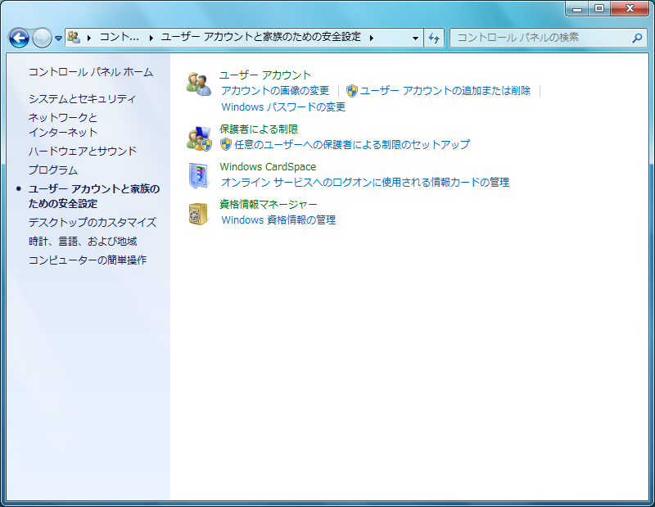Screen dimensions: 655x507
Task: Open recent pages dropdown beside forward button
Action: pyautogui.click(x=58, y=38)
